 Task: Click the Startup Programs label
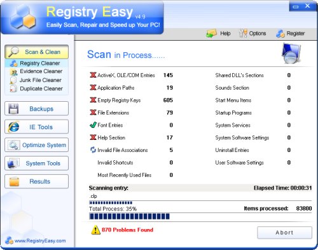(233, 113)
